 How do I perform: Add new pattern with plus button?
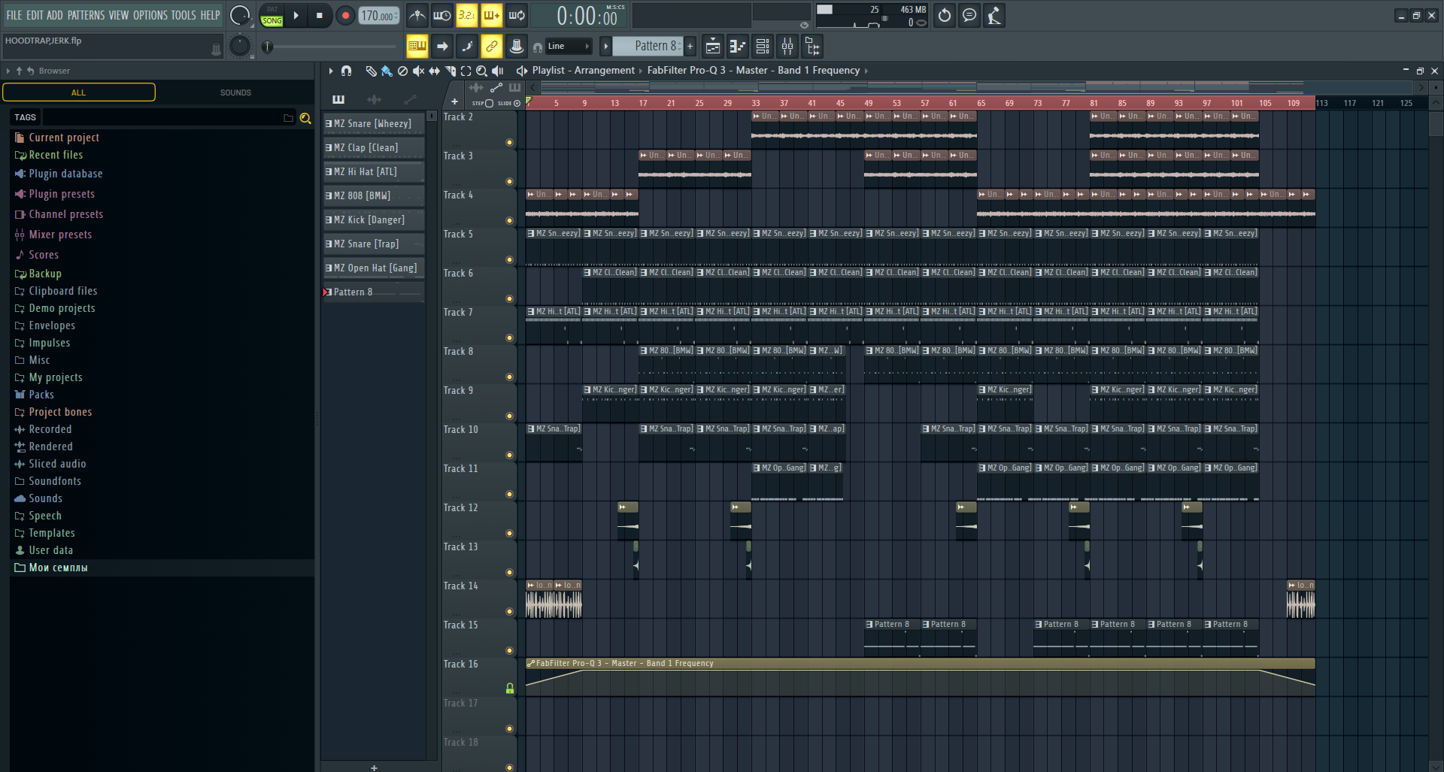point(690,47)
